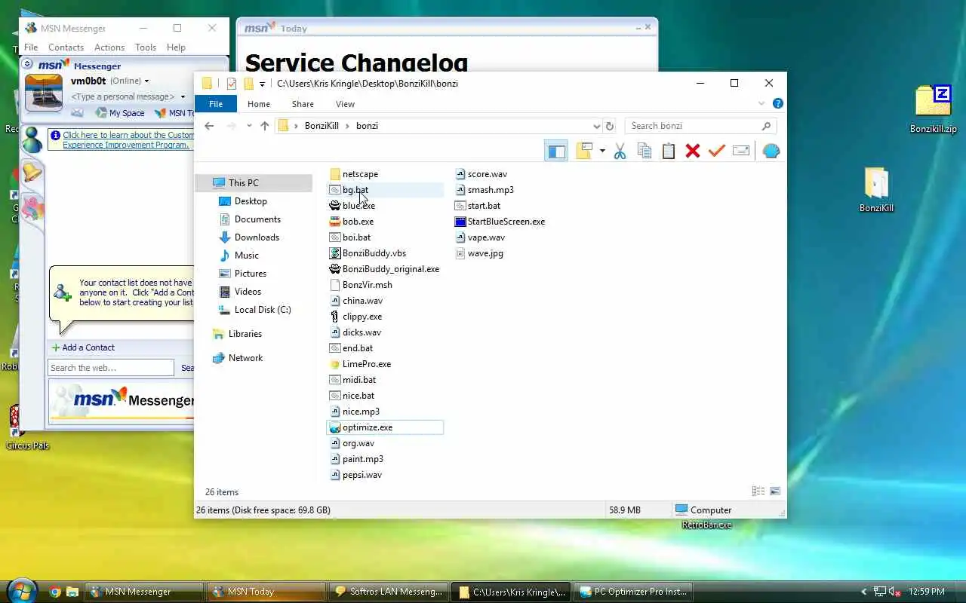This screenshot has height=603, width=966.
Task: Select Documents in navigation pane
Action: 257,219
